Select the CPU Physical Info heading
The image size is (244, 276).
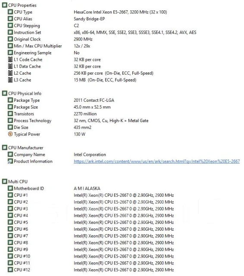click(25, 94)
